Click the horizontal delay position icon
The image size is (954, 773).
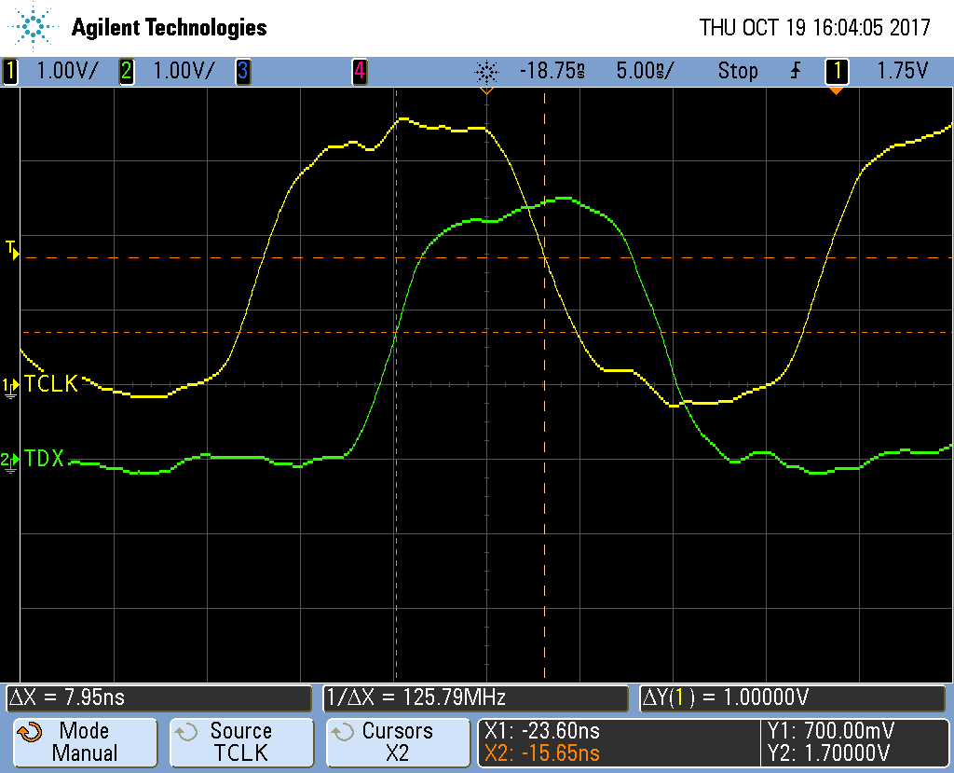pos(485,72)
